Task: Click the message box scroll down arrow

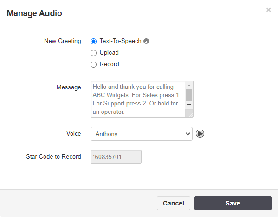Action: tap(189, 105)
